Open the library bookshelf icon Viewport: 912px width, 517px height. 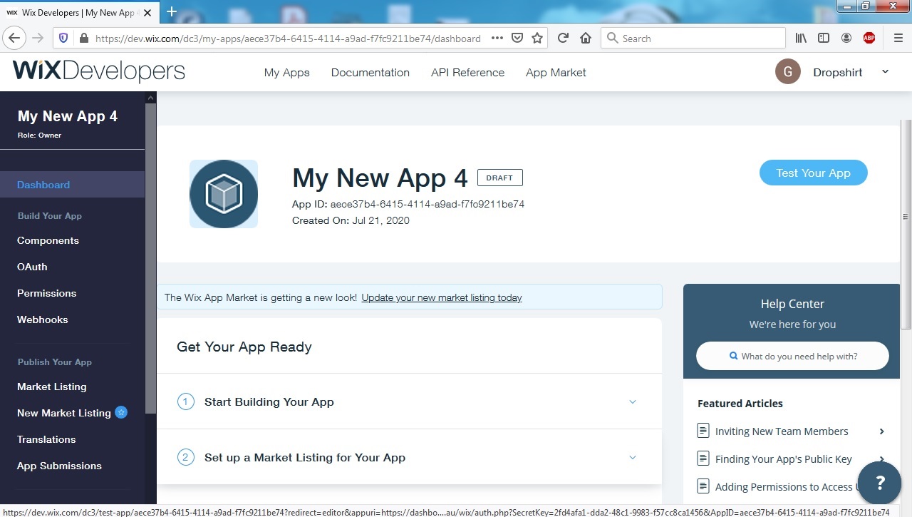tap(802, 39)
